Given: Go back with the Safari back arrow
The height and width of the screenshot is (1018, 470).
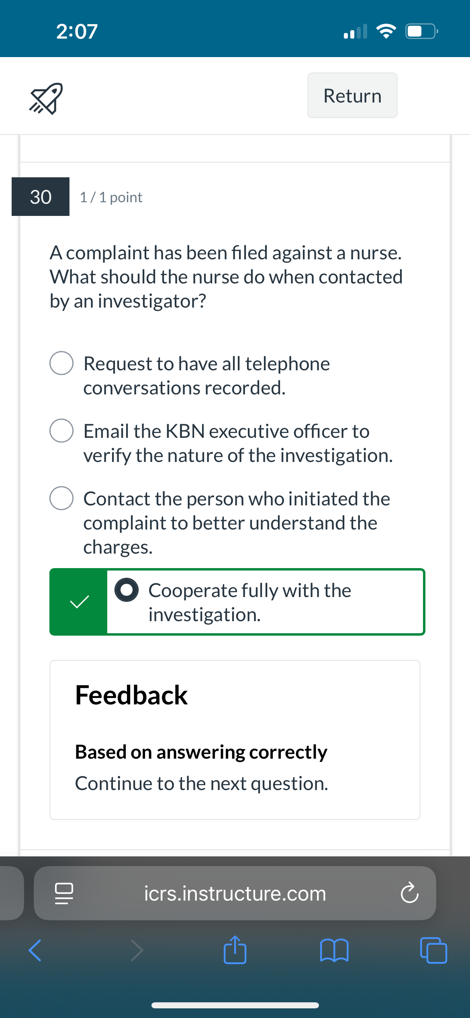Looking at the screenshot, I should tap(35, 950).
